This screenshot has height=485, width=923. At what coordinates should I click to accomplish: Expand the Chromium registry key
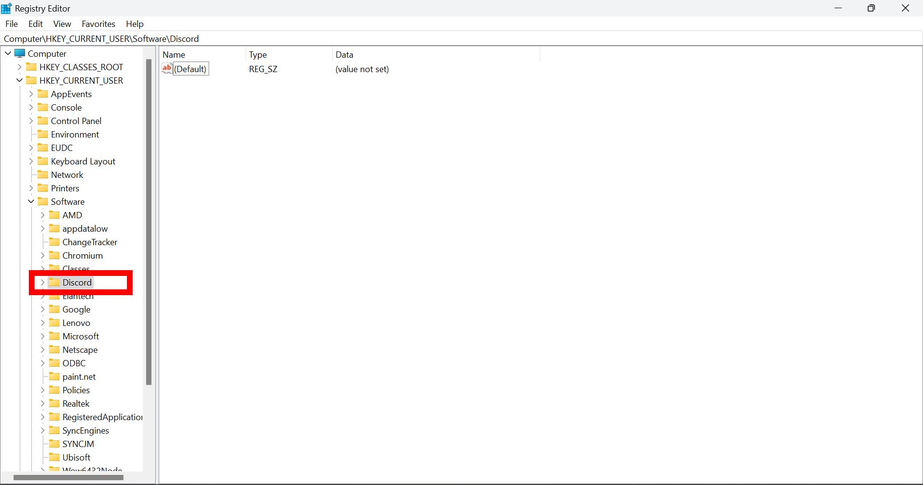pos(42,255)
